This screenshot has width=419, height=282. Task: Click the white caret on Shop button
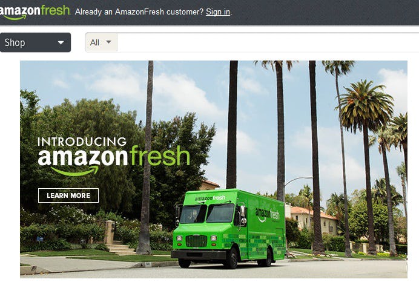[61, 42]
